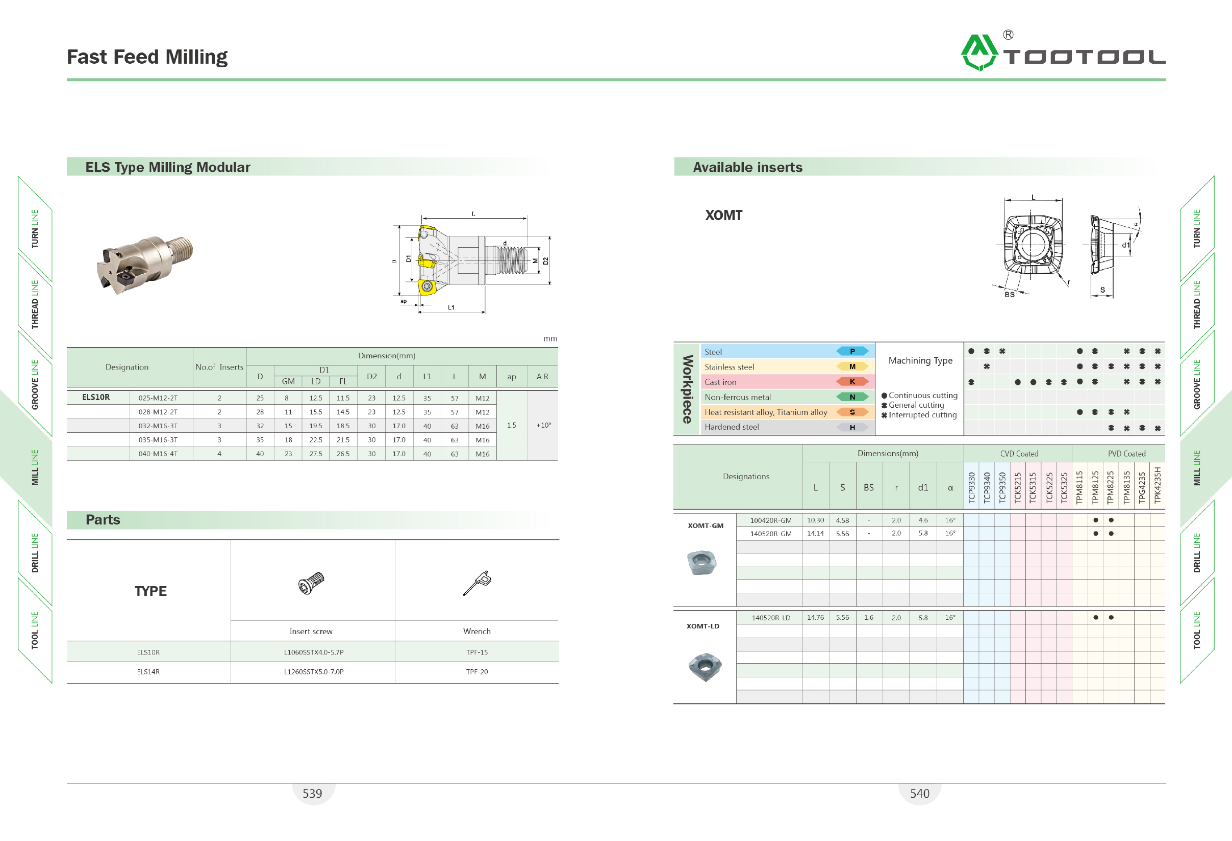Click the 032-M16-3T designation row
This screenshot has width=1232, height=841.
[x=312, y=426]
